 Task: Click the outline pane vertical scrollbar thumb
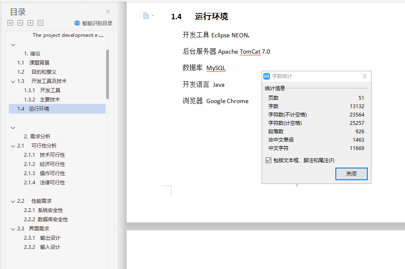(107, 74)
